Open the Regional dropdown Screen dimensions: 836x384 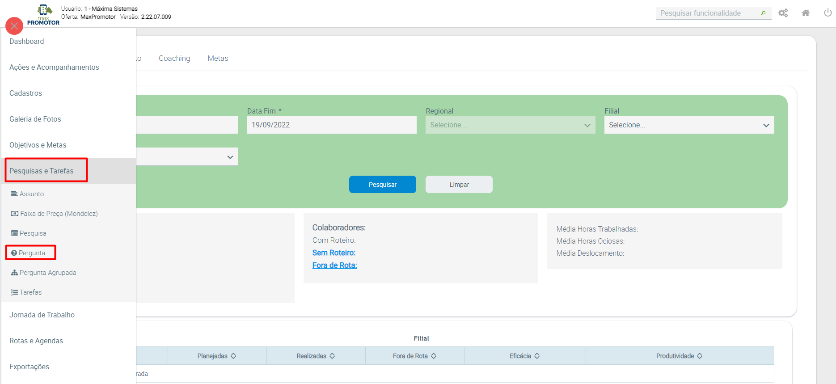click(x=510, y=125)
